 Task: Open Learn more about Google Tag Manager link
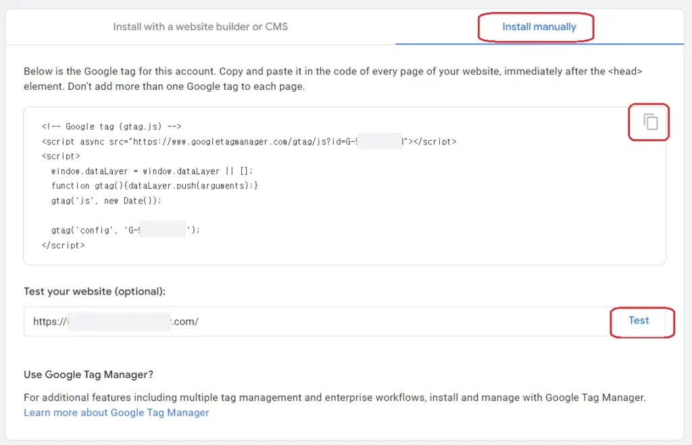coord(116,413)
